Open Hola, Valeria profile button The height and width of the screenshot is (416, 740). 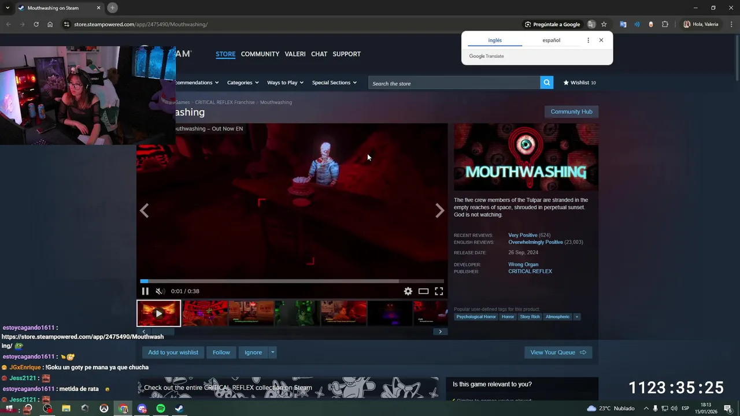pyautogui.click(x=701, y=24)
